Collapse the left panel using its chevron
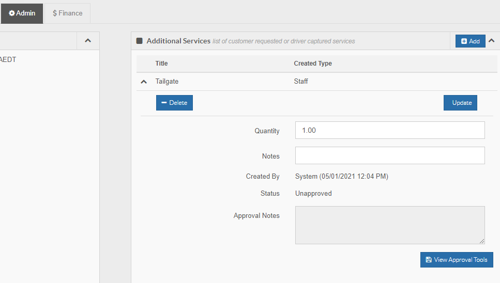Screen dimensions: 500x283 pos(88,41)
